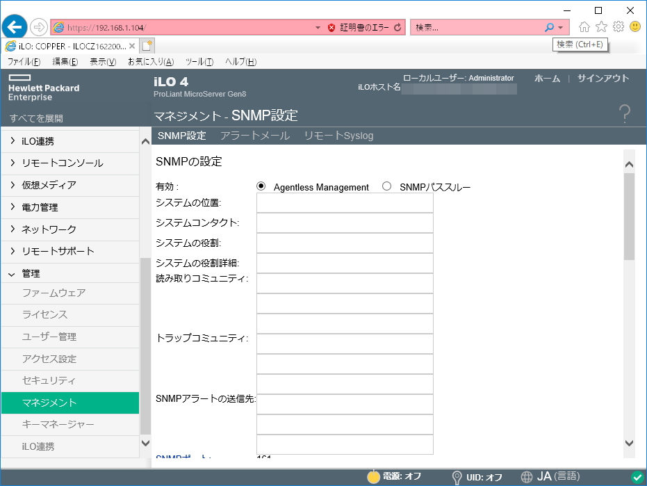Image resolution: width=647 pixels, height=486 pixels.
Task: Open the お気に入り(A) menu
Action: pos(151,61)
